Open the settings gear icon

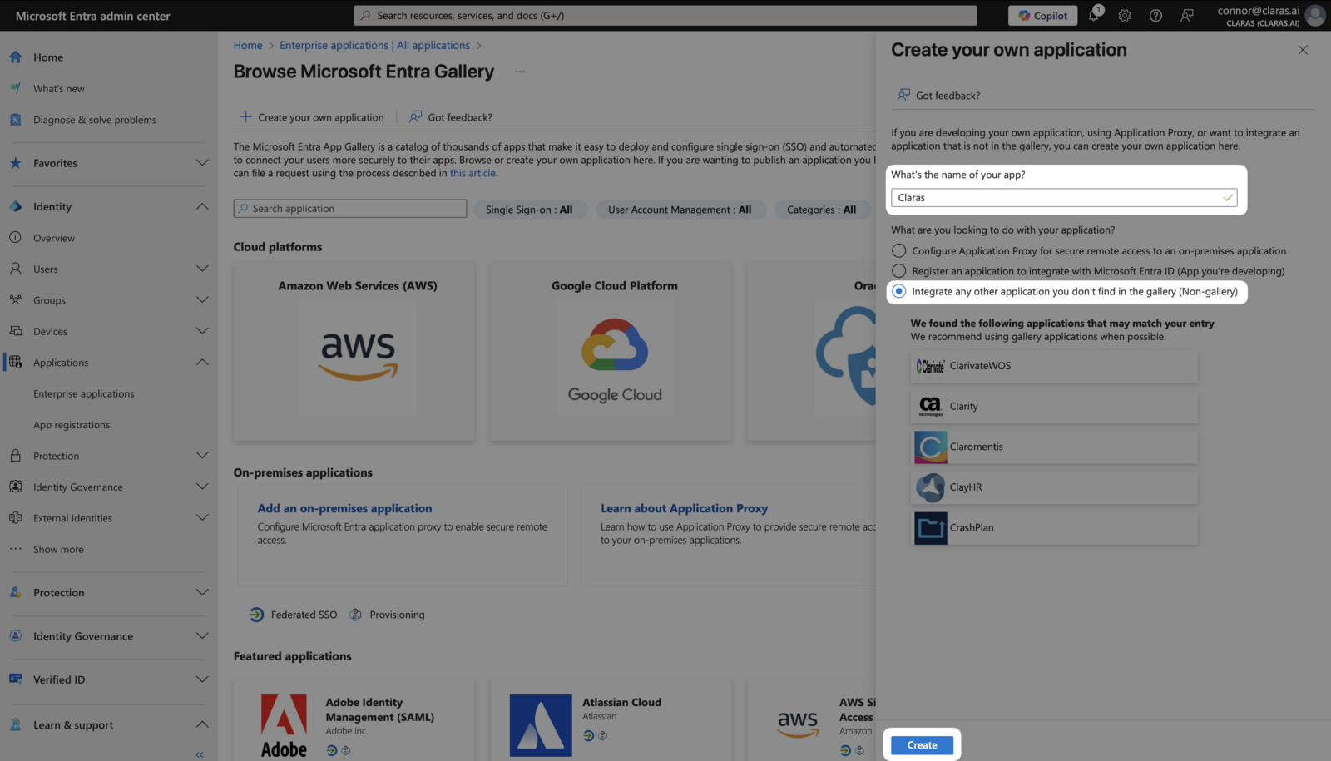1125,15
